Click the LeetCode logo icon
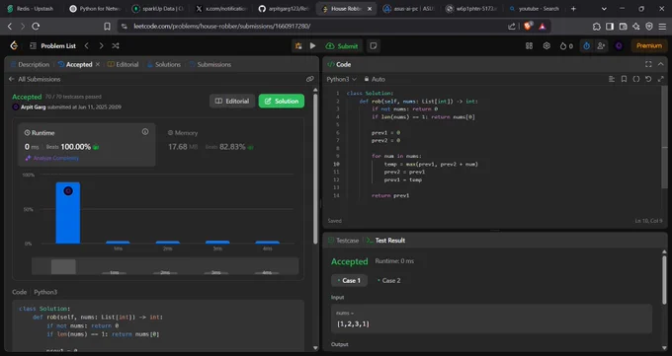The image size is (672, 356). (14, 45)
